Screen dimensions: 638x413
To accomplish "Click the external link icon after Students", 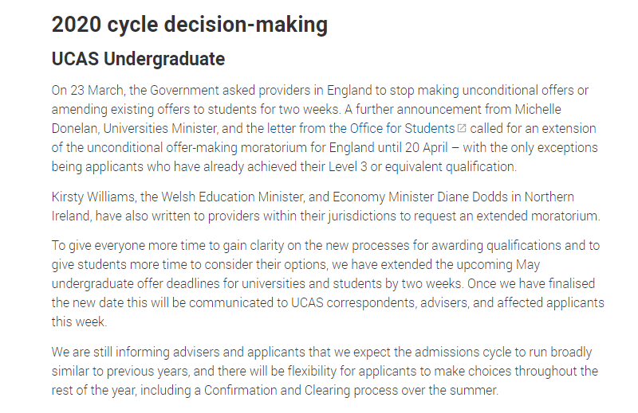I will pos(462,128).
